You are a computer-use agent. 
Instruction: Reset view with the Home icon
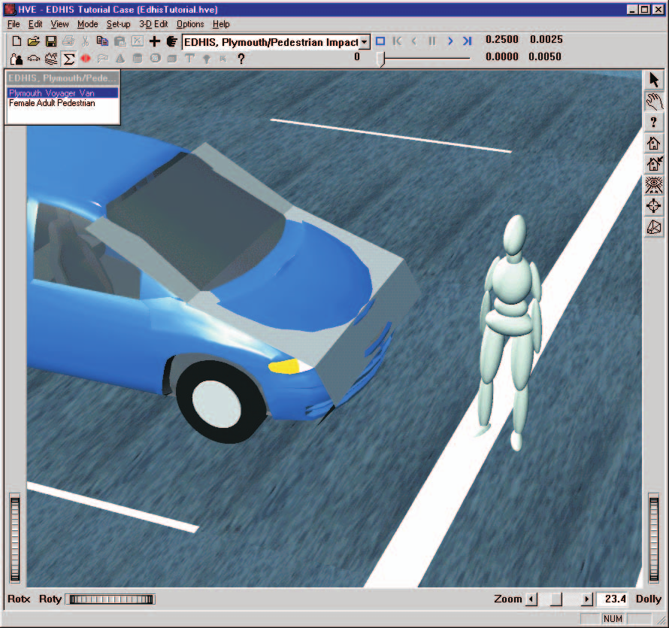[654, 143]
